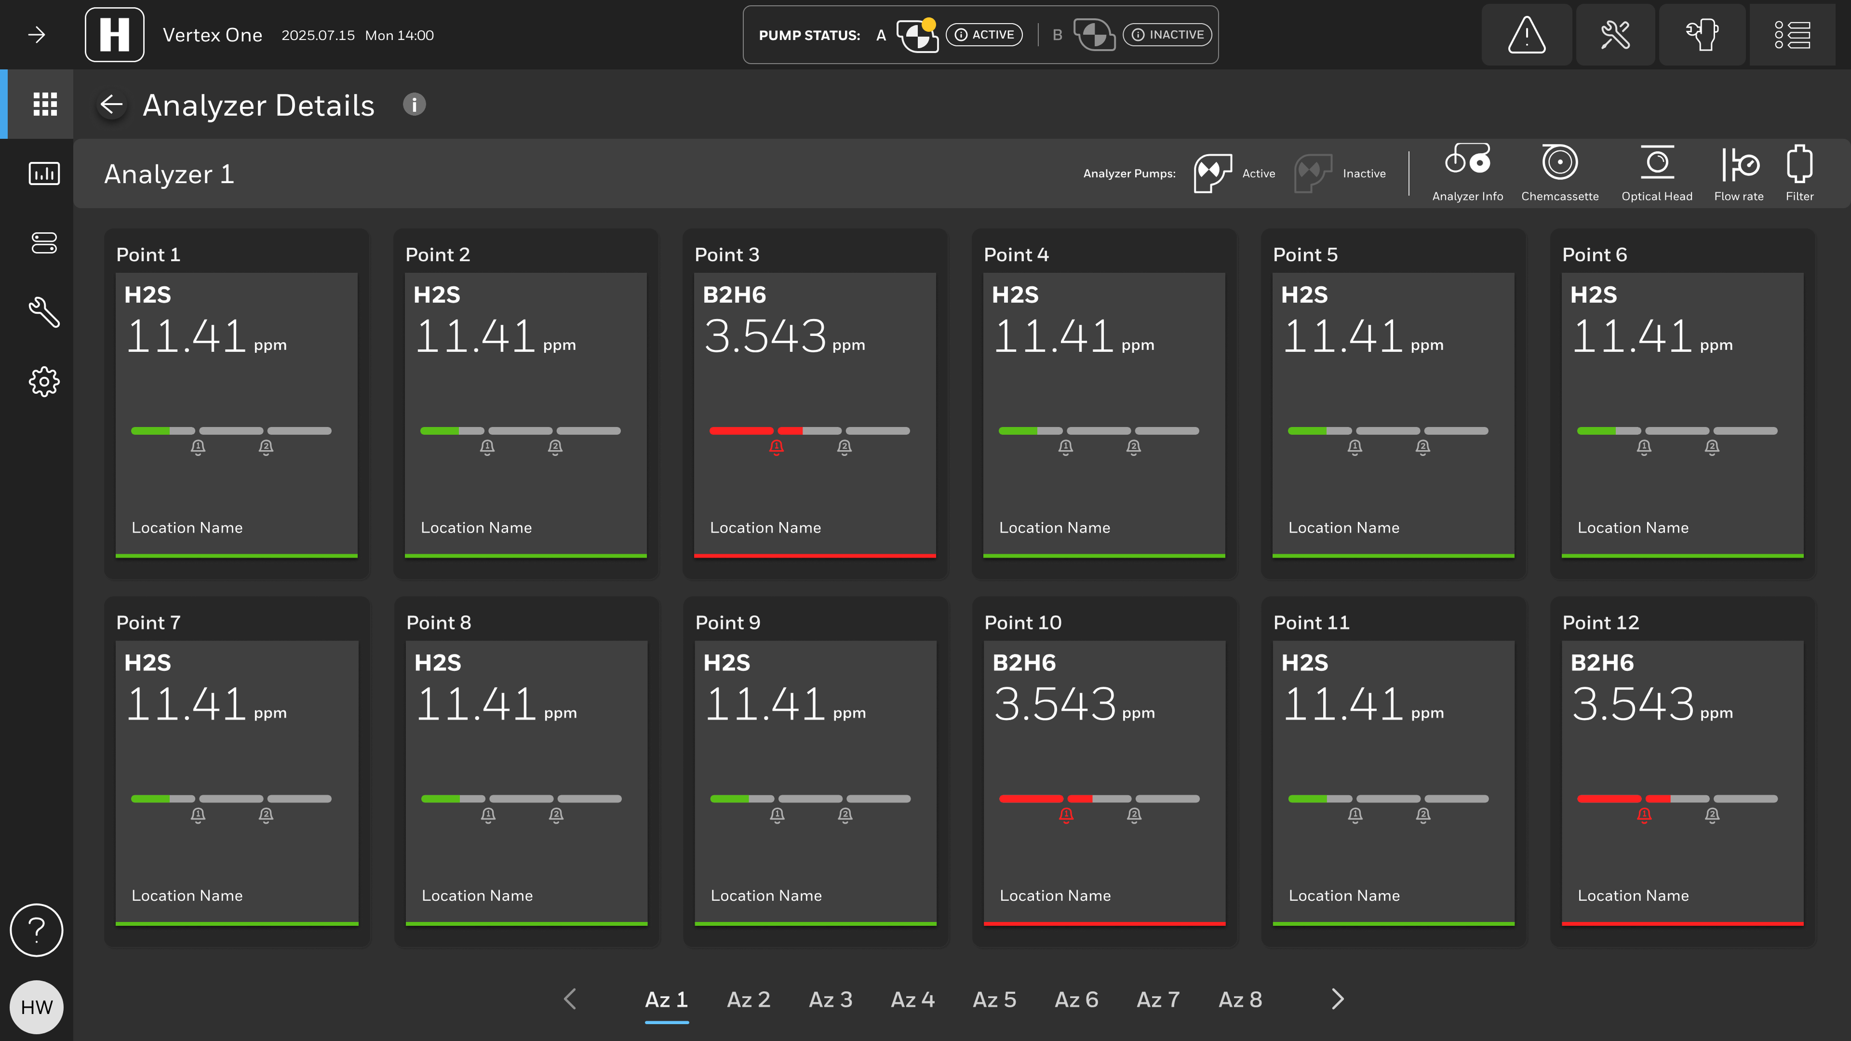Toggle pump A ACTIVE status pill
Image resolution: width=1851 pixels, height=1041 pixels.
984,35
